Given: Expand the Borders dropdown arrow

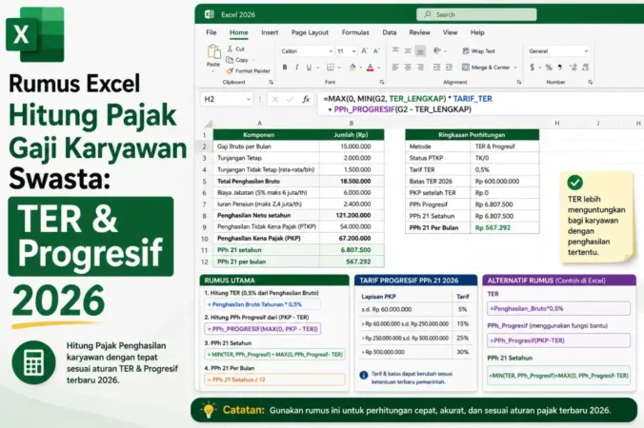Looking at the screenshot, I should coord(339,68).
